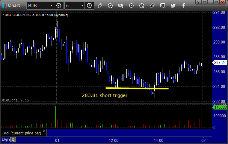Select the Vol (current price bar) tab
Screen dimensions: 228x144
(x=22, y=133)
